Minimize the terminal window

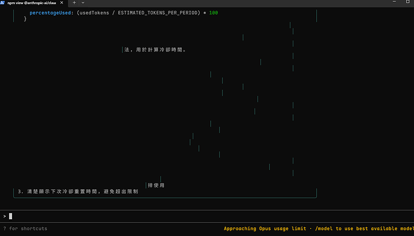click(394, 2)
